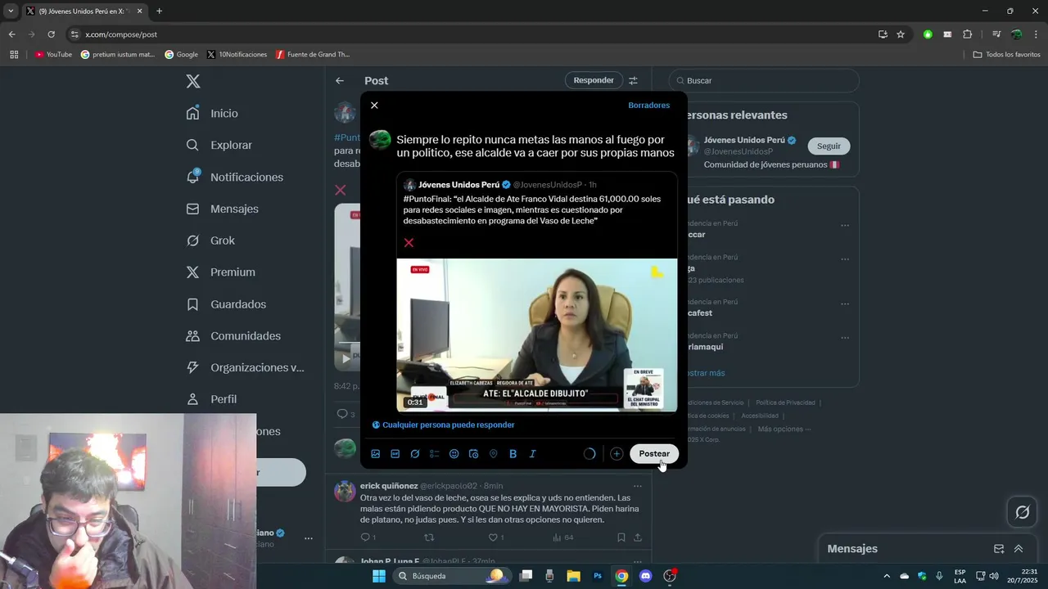Open quoted video thumbnail
The height and width of the screenshot is (589, 1048).
[x=537, y=335]
